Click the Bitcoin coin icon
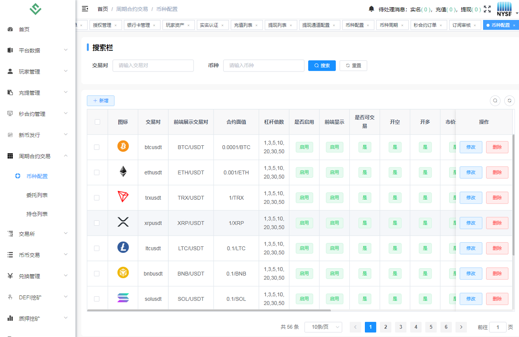 [123, 146]
